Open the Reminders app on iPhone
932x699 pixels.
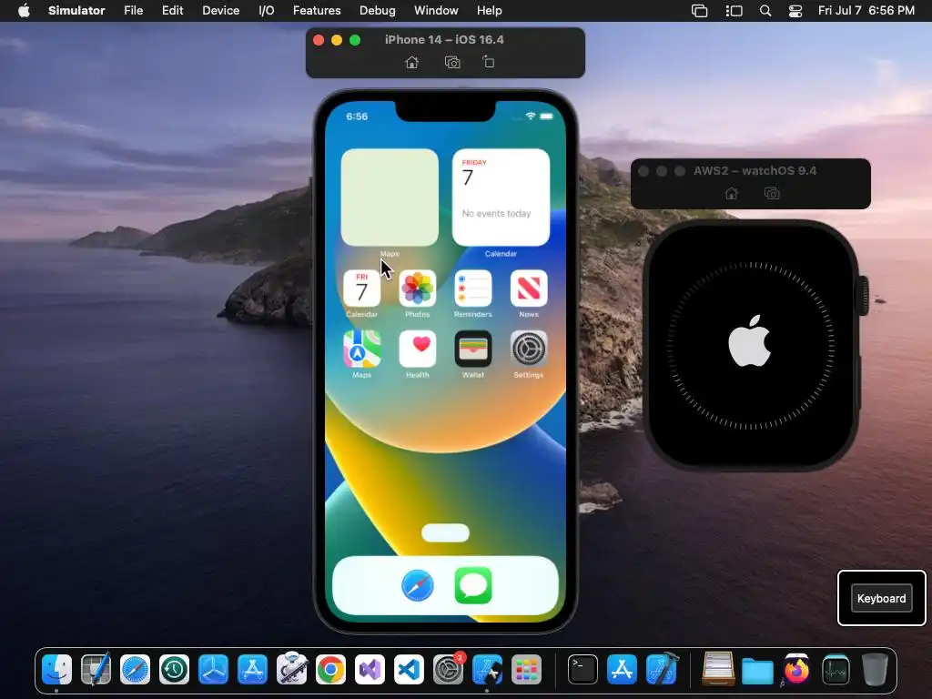point(473,289)
